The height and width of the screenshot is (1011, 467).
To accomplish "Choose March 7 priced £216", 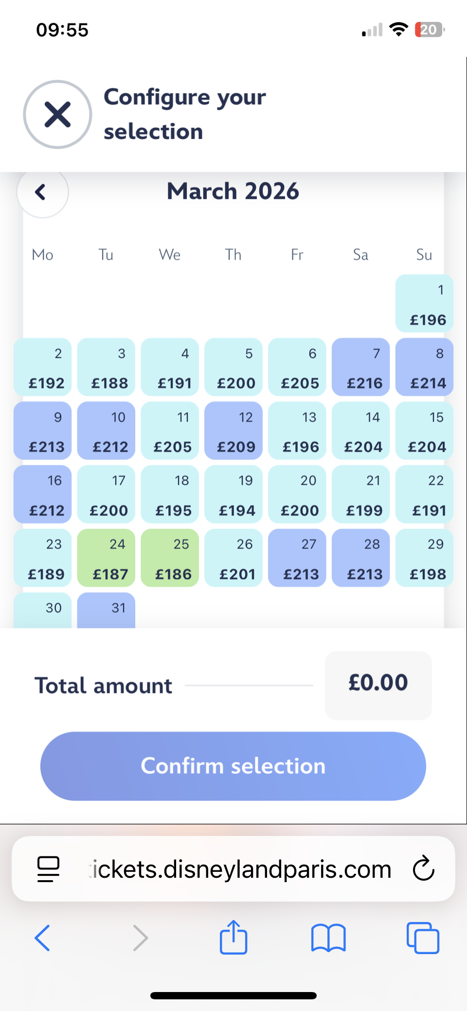I will click(x=360, y=367).
